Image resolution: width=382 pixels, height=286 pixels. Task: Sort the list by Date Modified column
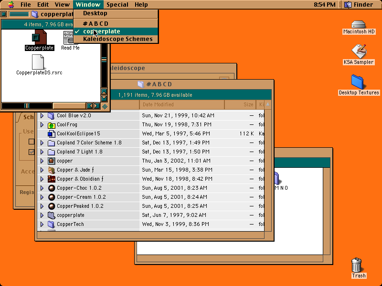[182, 104]
